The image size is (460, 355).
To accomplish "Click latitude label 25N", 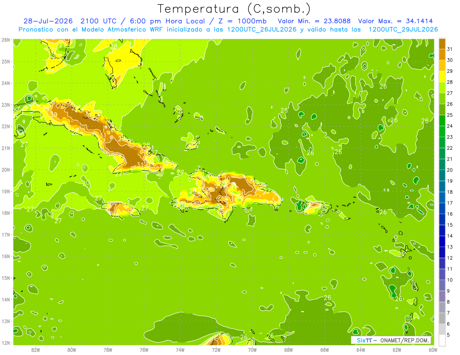I will pyautogui.click(x=5, y=62).
